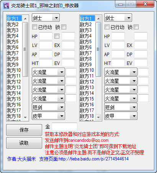Click the ally DP input field
This screenshot has width=157, height=173.
coord(68,54)
